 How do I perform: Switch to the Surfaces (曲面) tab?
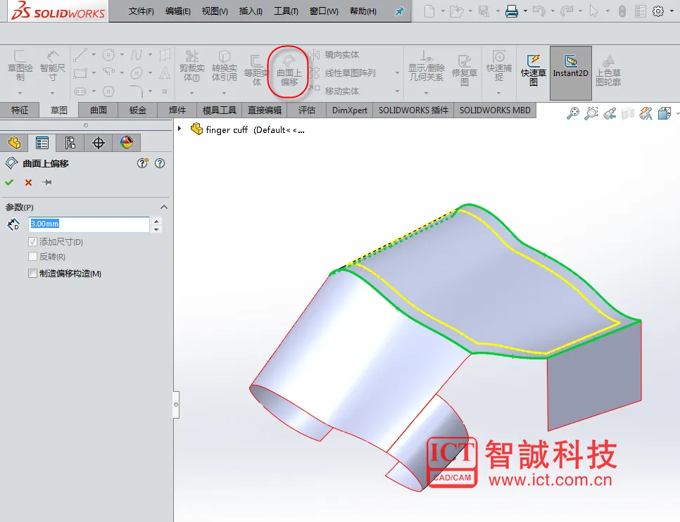(x=99, y=110)
